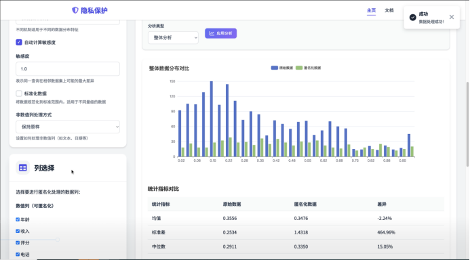Click the 0.2911 median cell

[230, 246]
